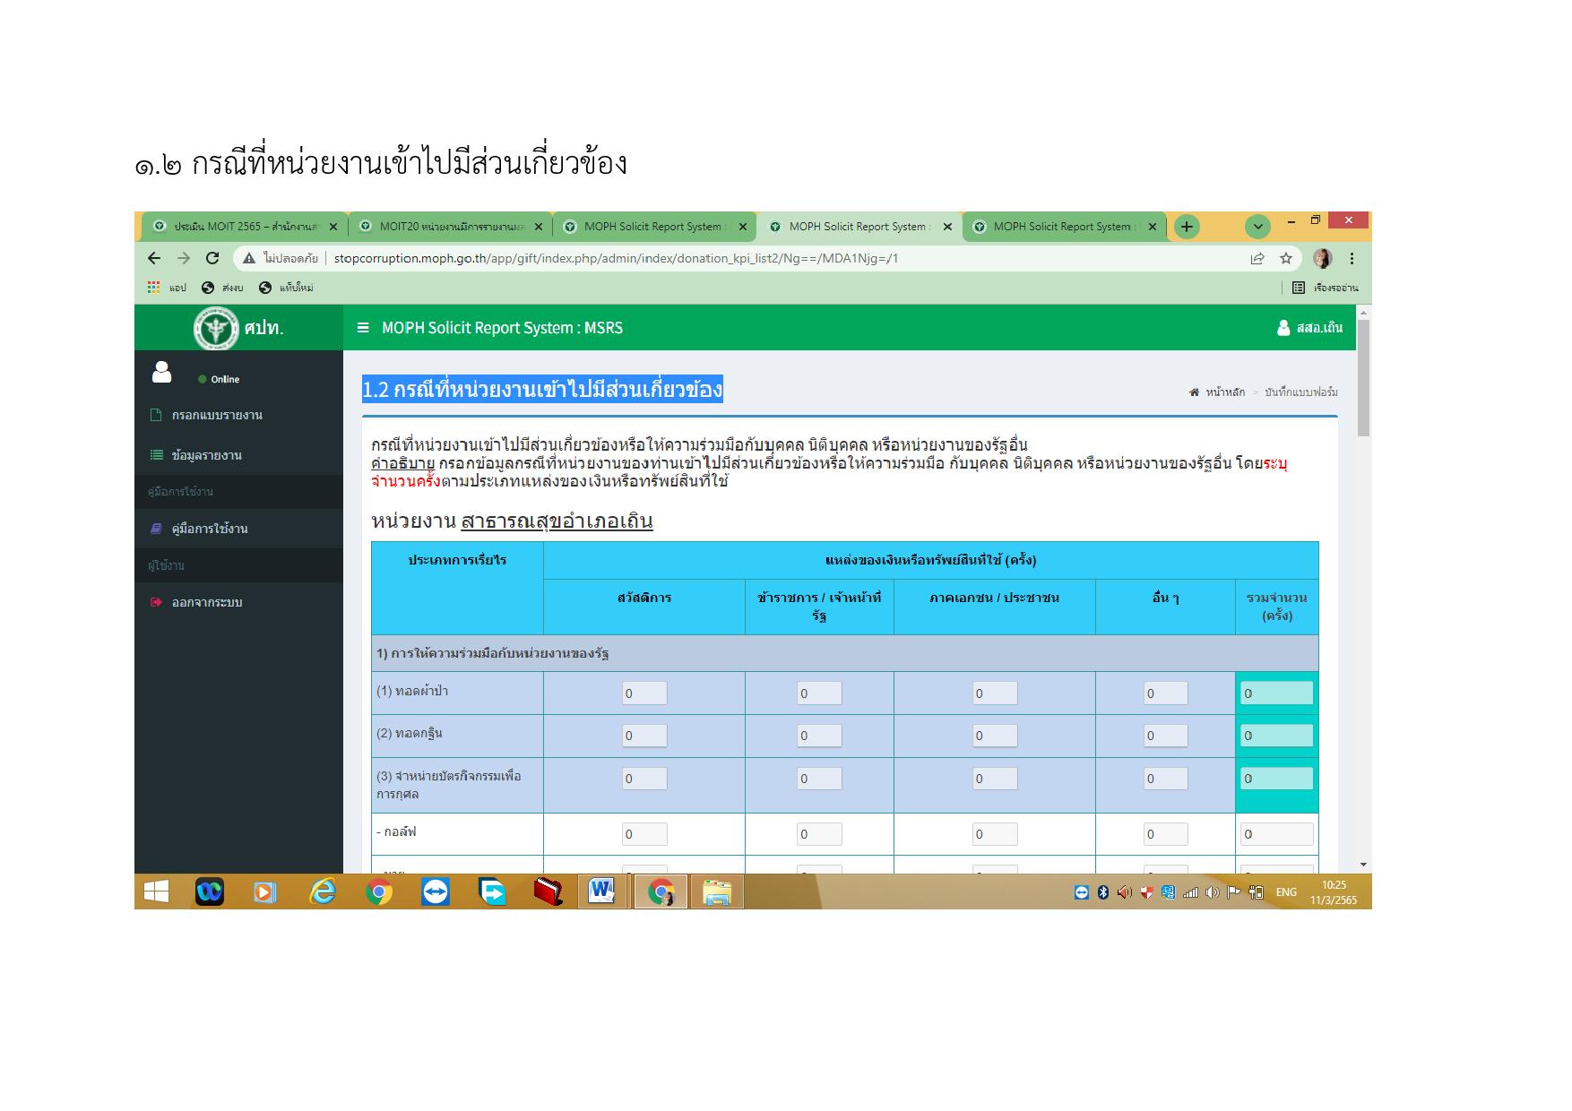The height and width of the screenshot is (1111, 1572).
Task: Reload the page with refresh icon
Action: coord(212,258)
